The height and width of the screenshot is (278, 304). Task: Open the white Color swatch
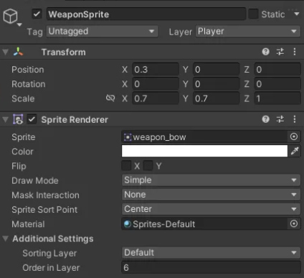pos(204,151)
